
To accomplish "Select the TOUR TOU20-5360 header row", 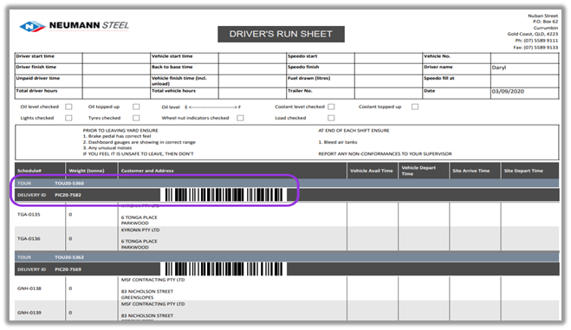I will click(x=287, y=183).
